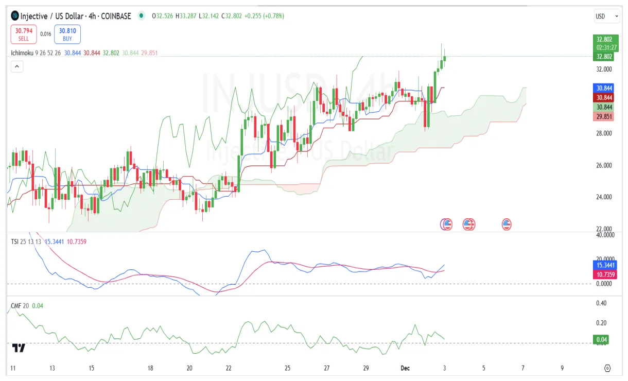Click the purple-ringed US flag event marker
628x381 pixels.
pos(446,224)
